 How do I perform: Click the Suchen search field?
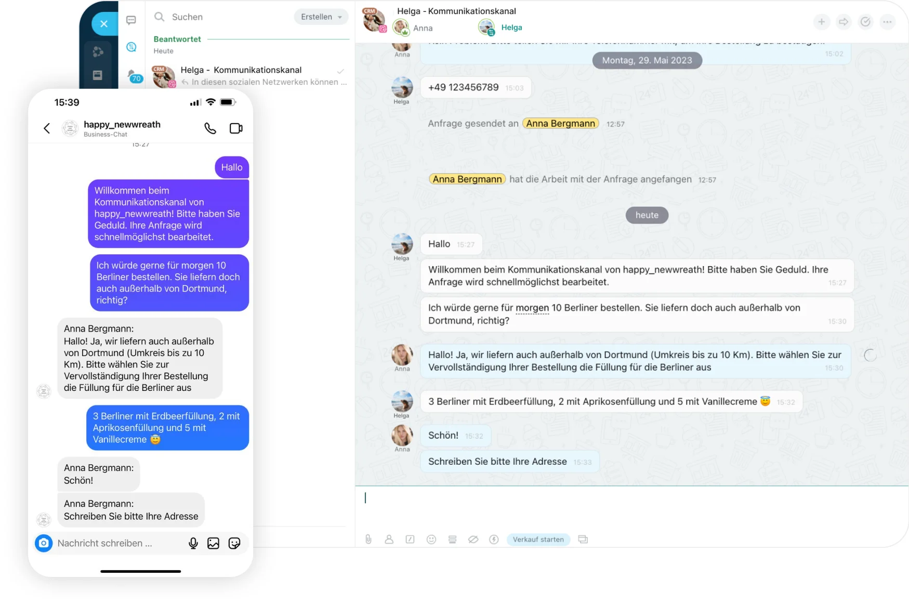pyautogui.click(x=221, y=17)
